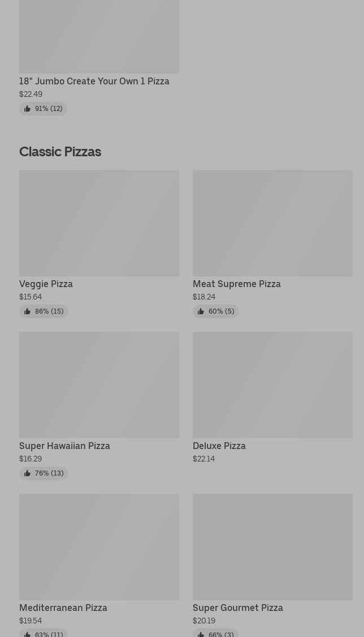
Task: Open the Mediterranean Pizza image
Action: (99, 547)
